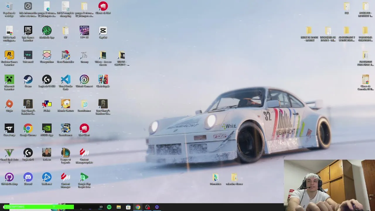The image size is (375, 211).
Task: Select the CV folder on desktop
Action: (x=65, y=33)
